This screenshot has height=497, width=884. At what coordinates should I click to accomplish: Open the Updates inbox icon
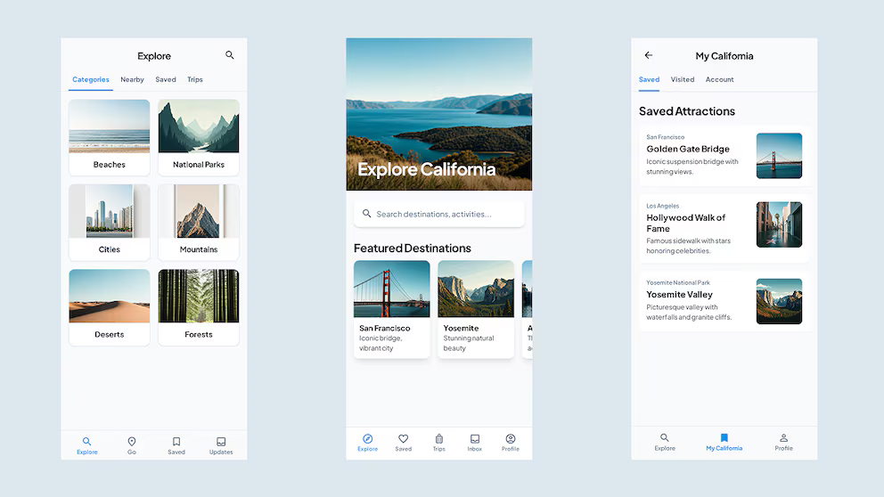(x=221, y=442)
